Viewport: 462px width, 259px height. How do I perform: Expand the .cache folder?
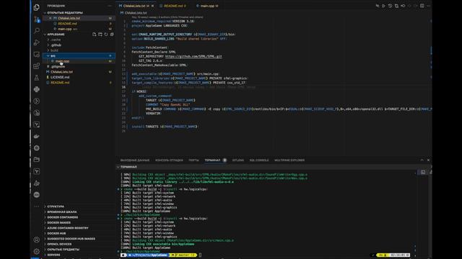tap(79, 40)
